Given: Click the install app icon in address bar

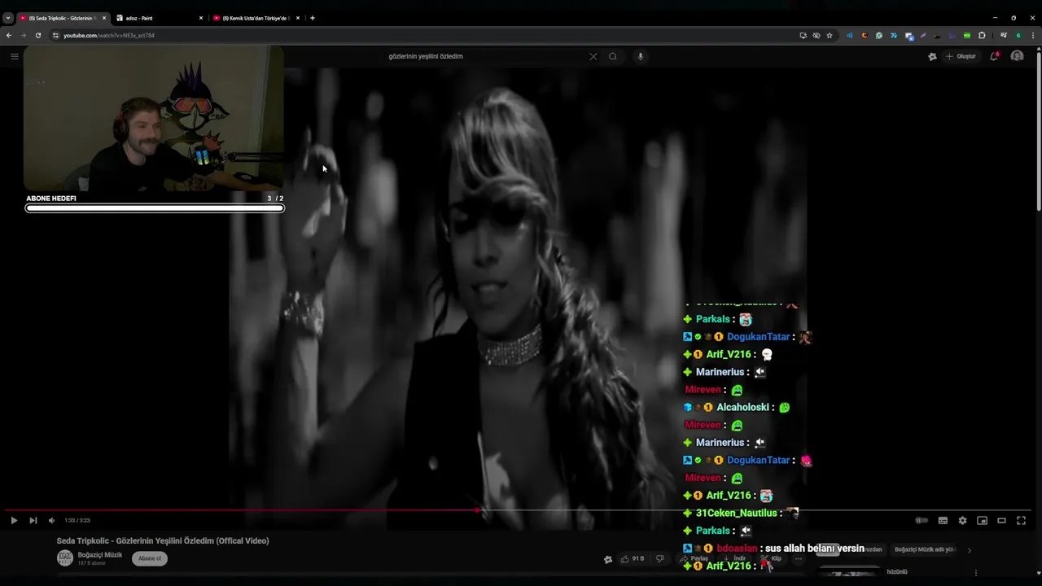Looking at the screenshot, I should pyautogui.click(x=803, y=36).
